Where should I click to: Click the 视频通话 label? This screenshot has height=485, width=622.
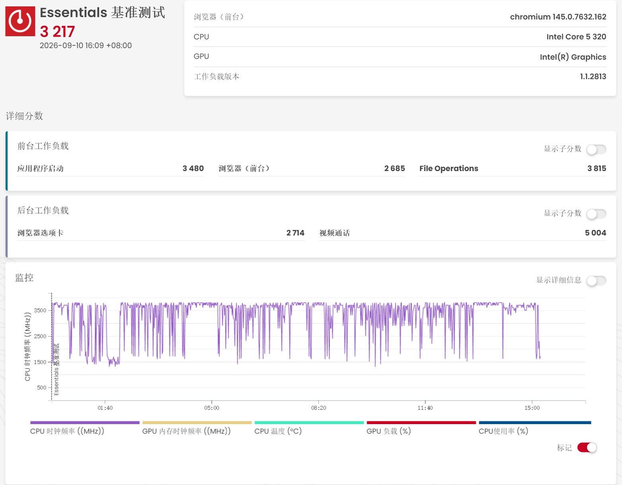point(334,233)
